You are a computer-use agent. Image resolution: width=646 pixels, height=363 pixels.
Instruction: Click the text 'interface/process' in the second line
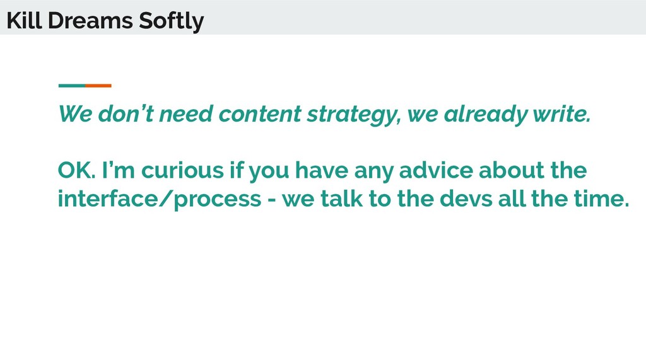(160, 199)
